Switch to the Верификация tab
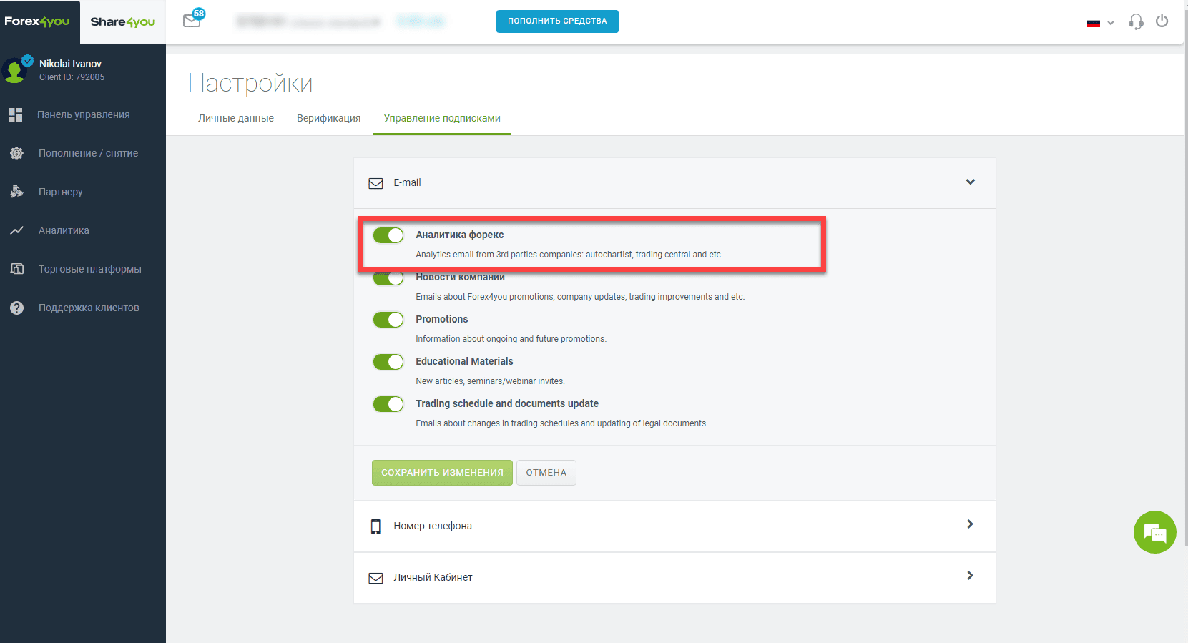1188x643 pixels. pos(329,118)
